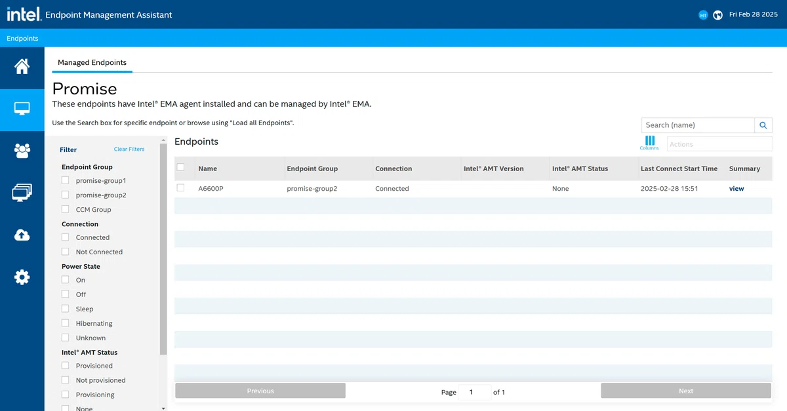Screen dimensions: 787x411
Task: Open the Endpoints monitor icon in sidebar
Action: click(22, 108)
